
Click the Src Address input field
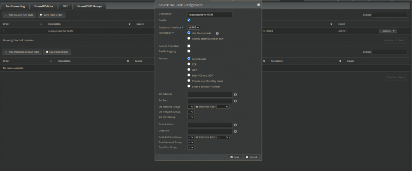(x=210, y=94)
